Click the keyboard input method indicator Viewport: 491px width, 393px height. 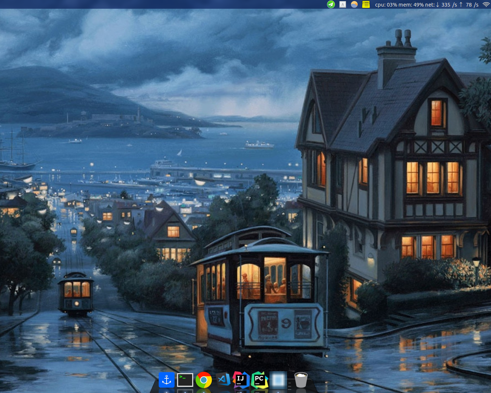pyautogui.click(x=343, y=4)
